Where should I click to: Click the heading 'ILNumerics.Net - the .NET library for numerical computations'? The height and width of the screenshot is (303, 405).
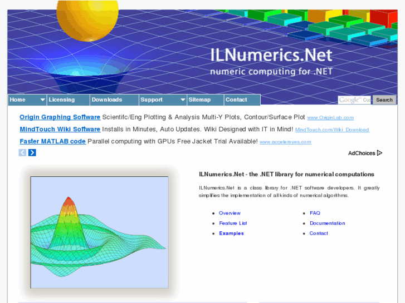[x=286, y=175]
